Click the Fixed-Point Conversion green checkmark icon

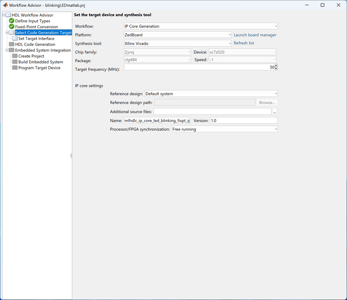click(12, 27)
